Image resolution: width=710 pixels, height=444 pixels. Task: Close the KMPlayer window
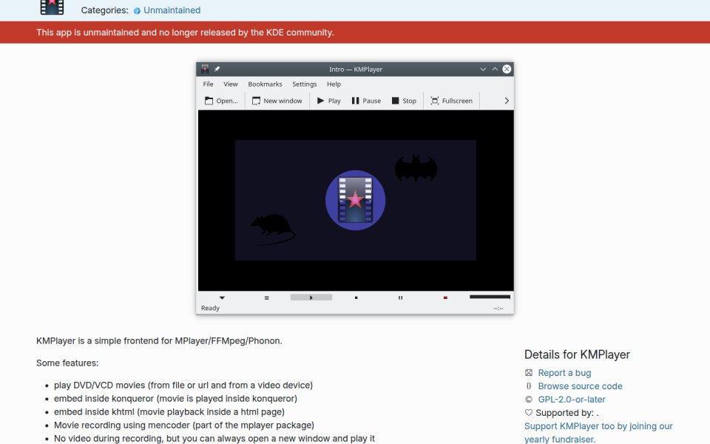(507, 69)
